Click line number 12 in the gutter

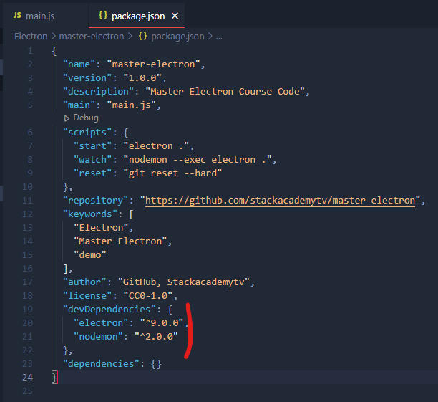(27, 214)
